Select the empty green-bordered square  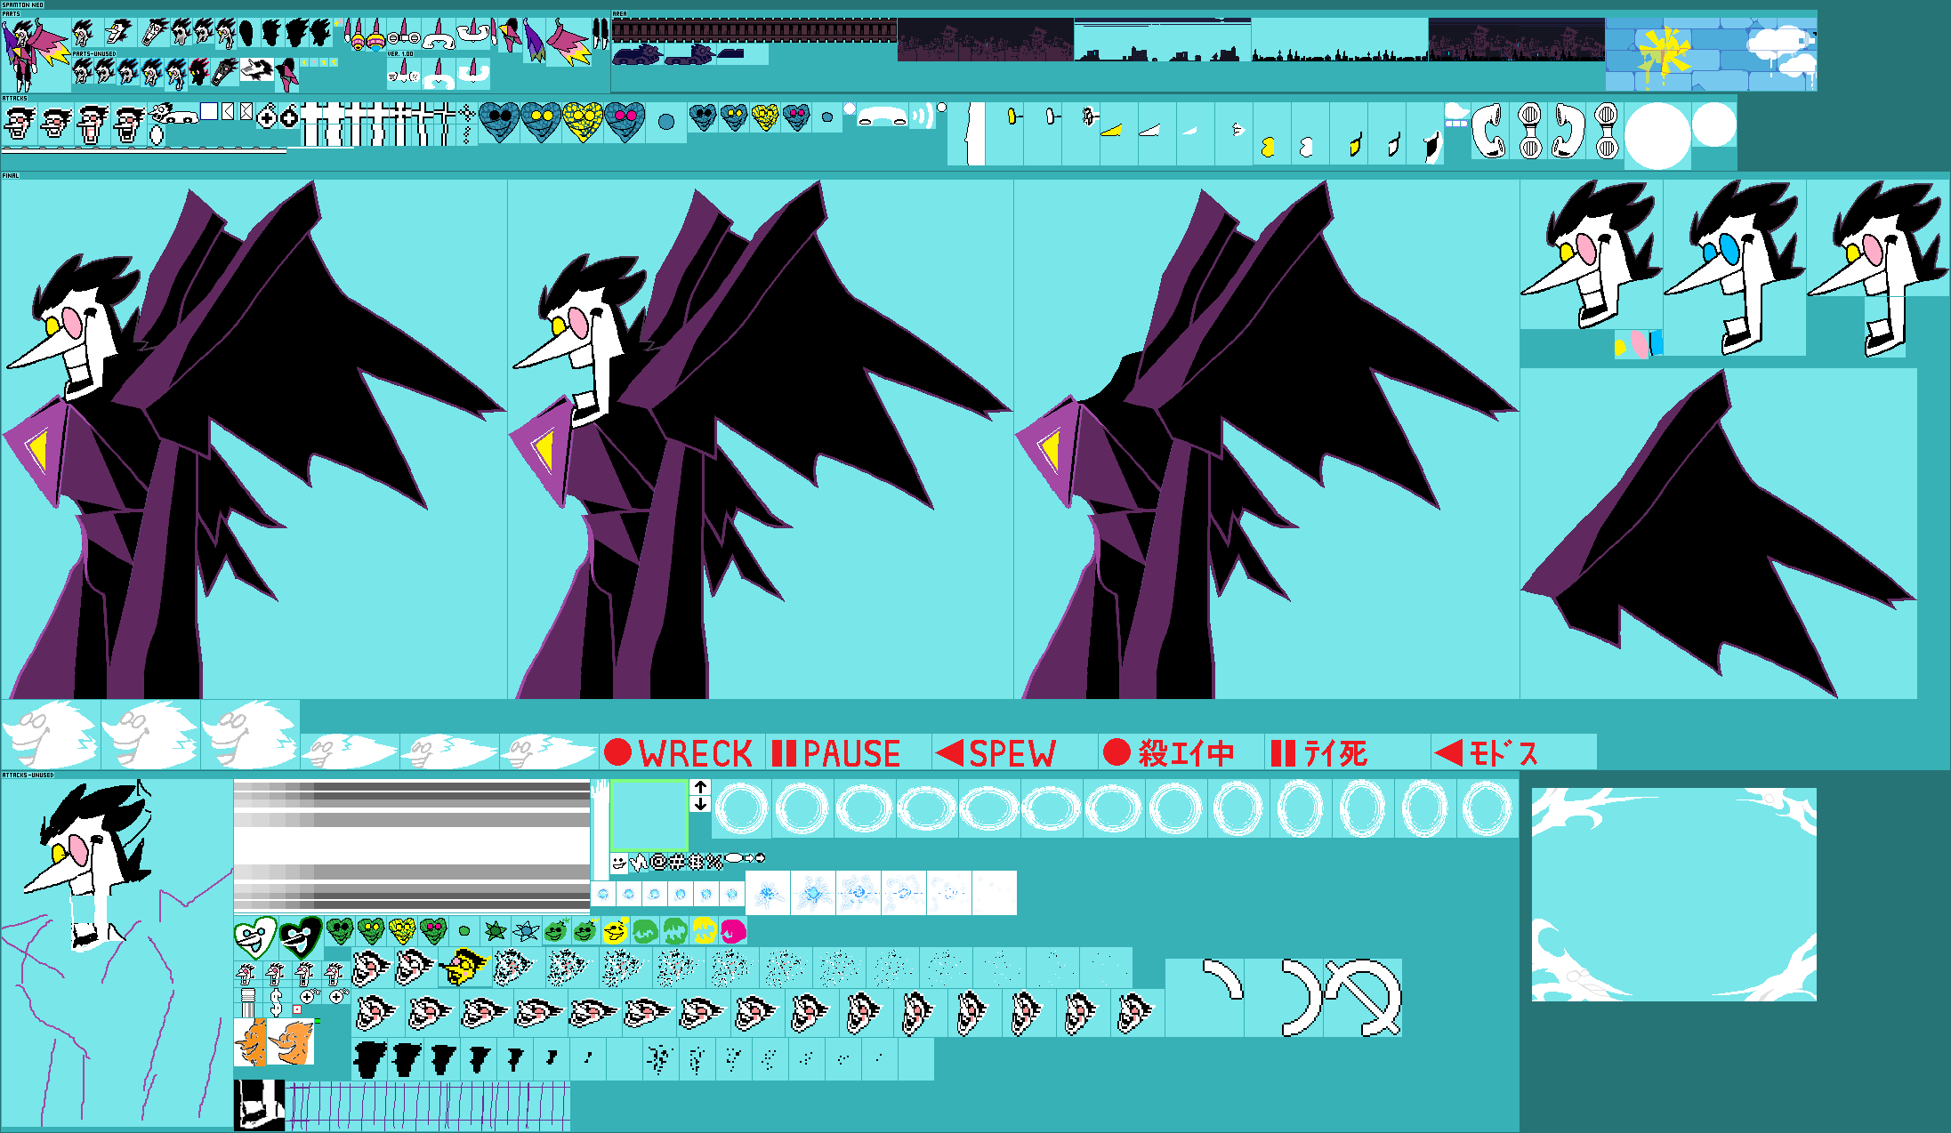(649, 815)
